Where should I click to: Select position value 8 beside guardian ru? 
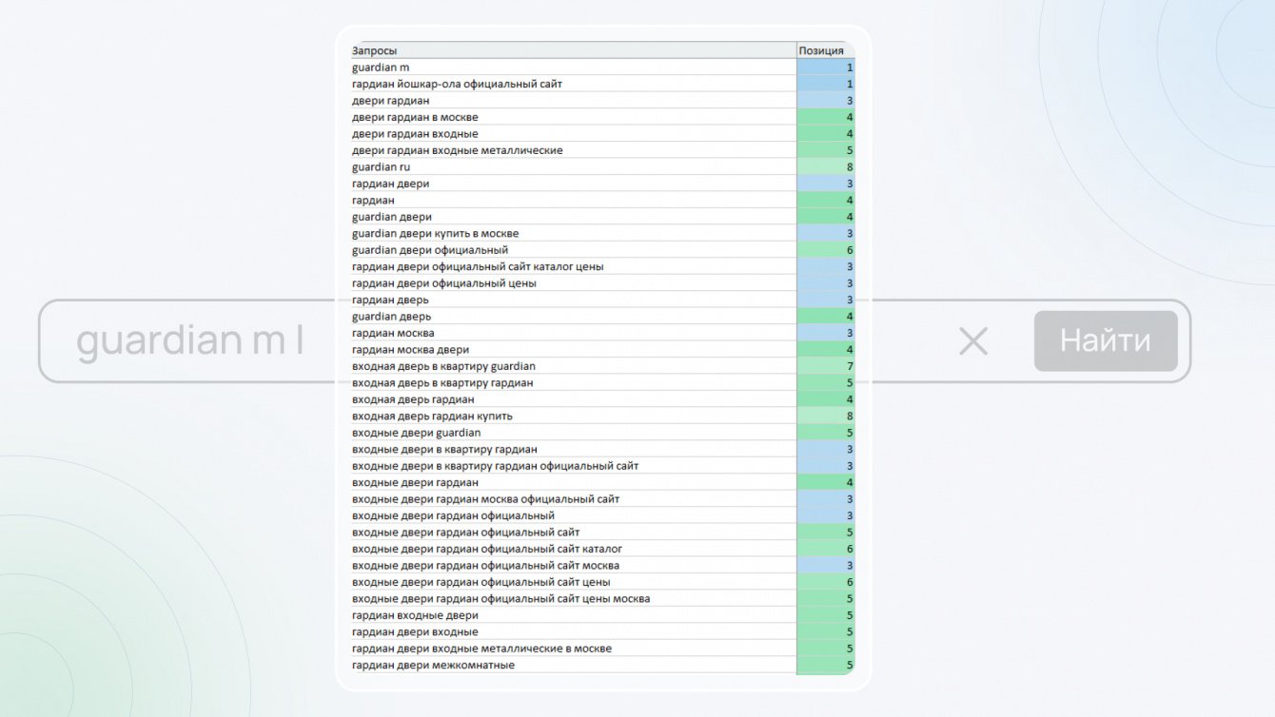[825, 167]
